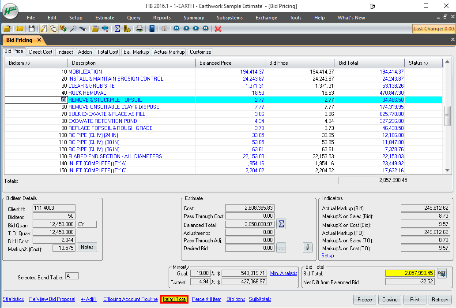Click the save floppy disk icon
Viewport: 456px width, 308px height.
point(31,29)
